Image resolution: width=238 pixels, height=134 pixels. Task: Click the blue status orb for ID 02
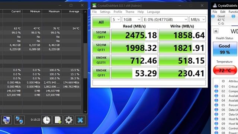point(216,91)
